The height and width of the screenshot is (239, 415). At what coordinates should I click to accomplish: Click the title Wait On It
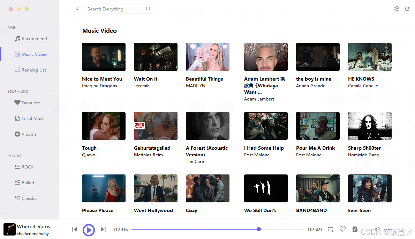[x=145, y=79]
